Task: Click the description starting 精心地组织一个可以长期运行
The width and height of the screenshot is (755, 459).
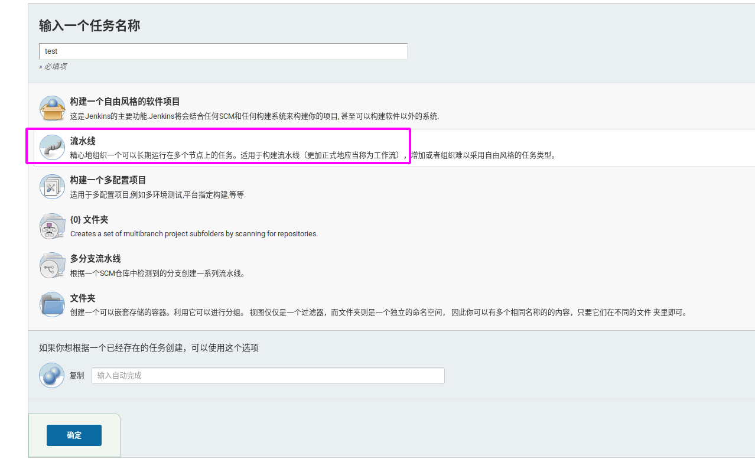Action: point(313,156)
